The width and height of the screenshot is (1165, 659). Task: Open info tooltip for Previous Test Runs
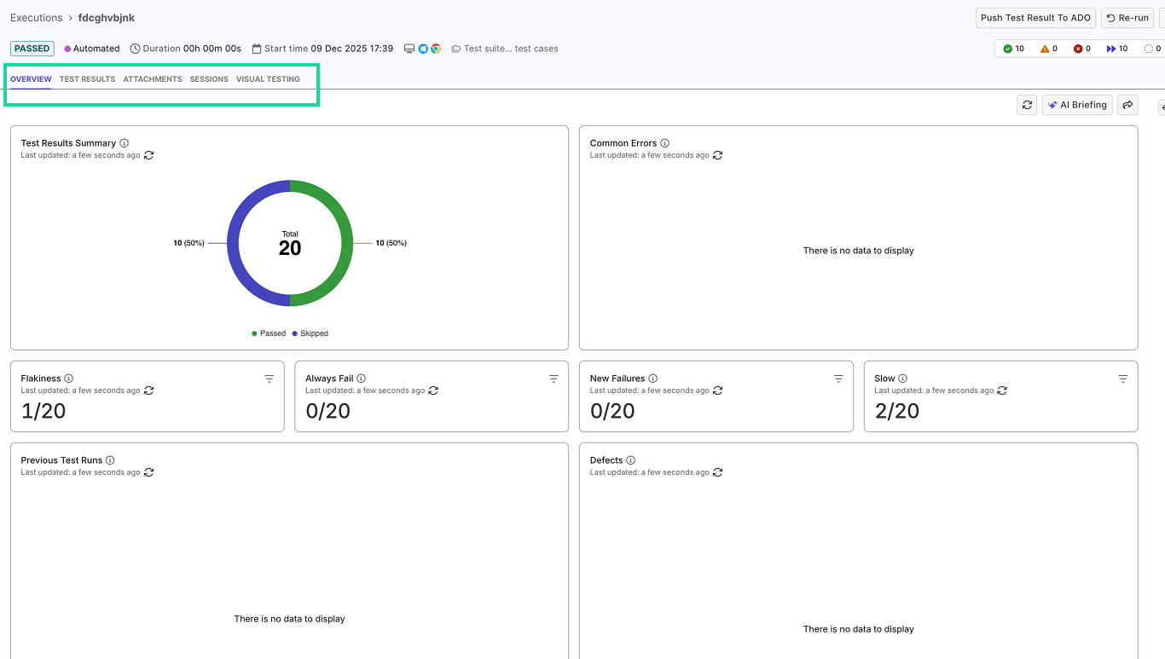click(x=111, y=460)
